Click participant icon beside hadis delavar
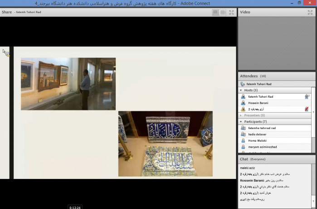317x209 pixels. tap(243, 134)
